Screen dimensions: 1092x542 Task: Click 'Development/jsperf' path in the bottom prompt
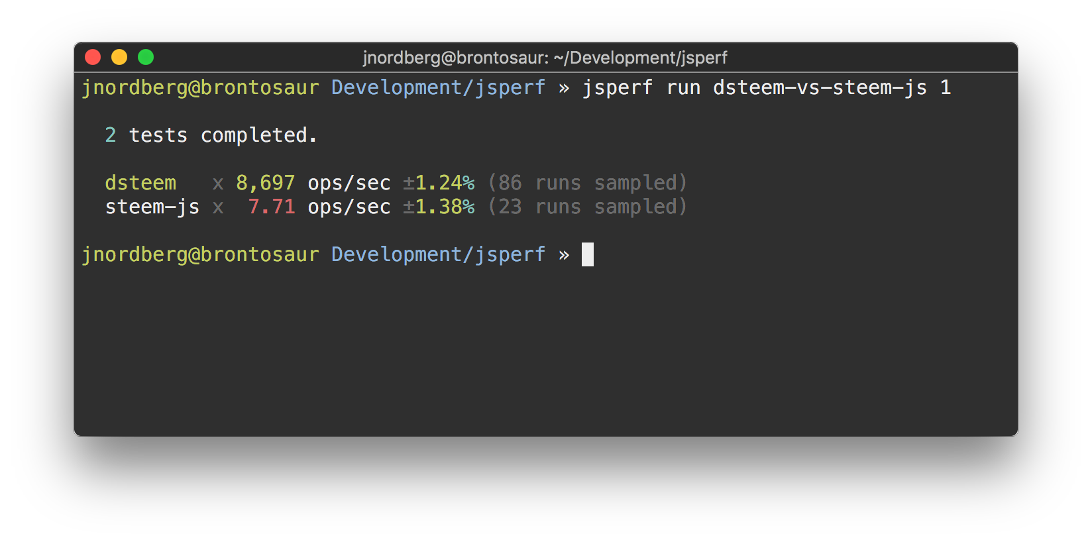click(x=438, y=254)
